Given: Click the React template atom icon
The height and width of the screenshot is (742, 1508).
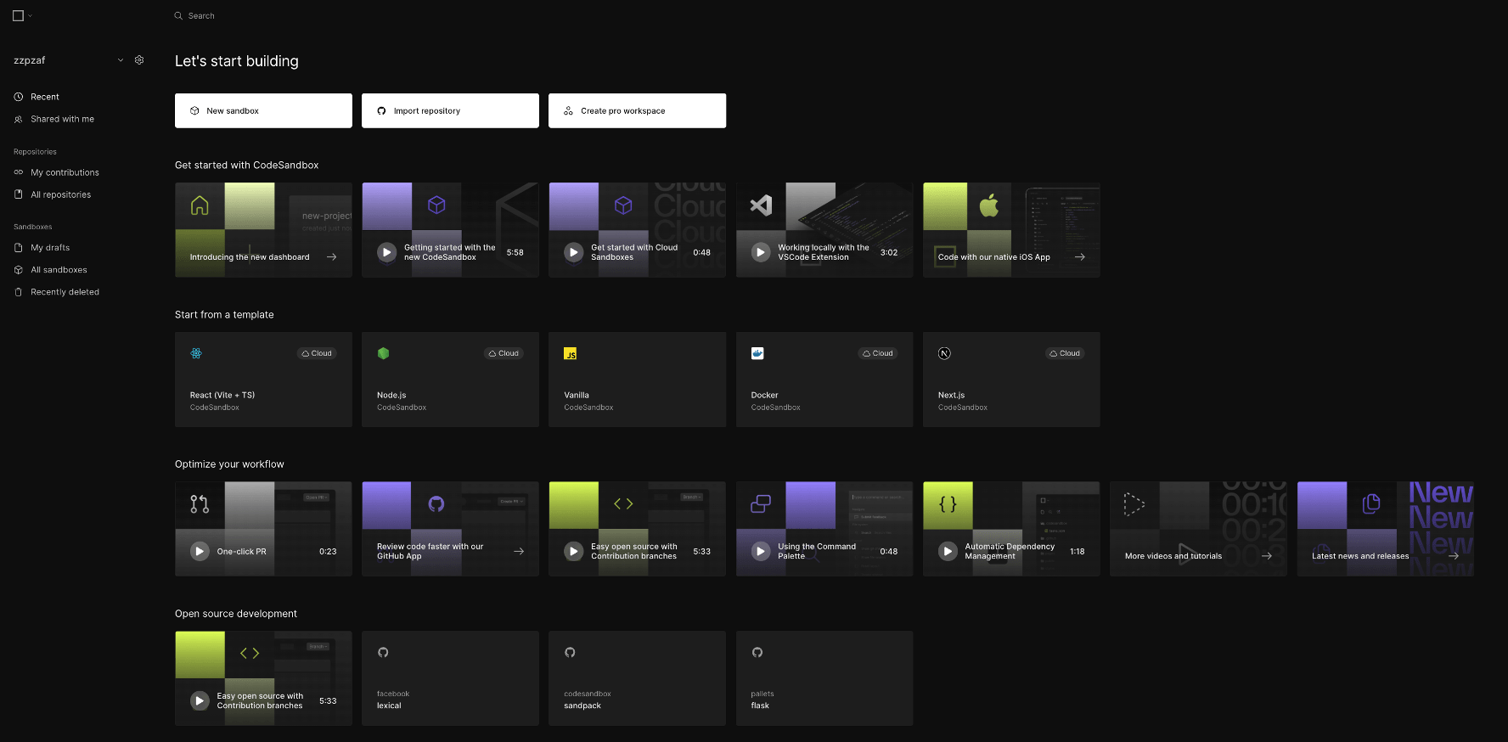Looking at the screenshot, I should tap(196, 353).
